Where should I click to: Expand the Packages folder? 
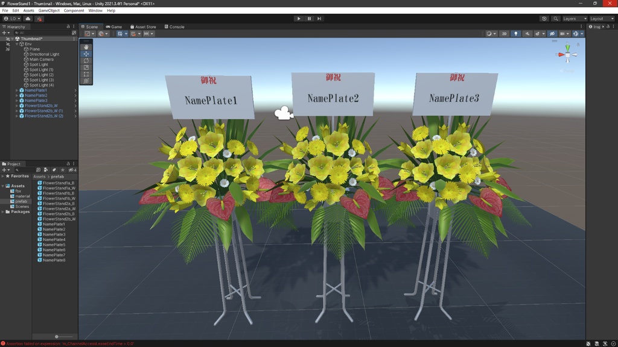pos(3,211)
